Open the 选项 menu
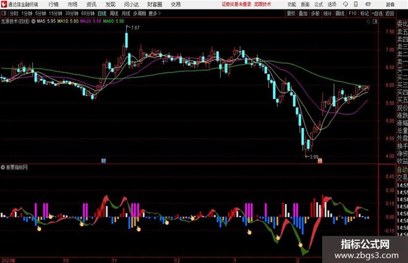The height and width of the screenshot is (263, 408). coord(332,4)
